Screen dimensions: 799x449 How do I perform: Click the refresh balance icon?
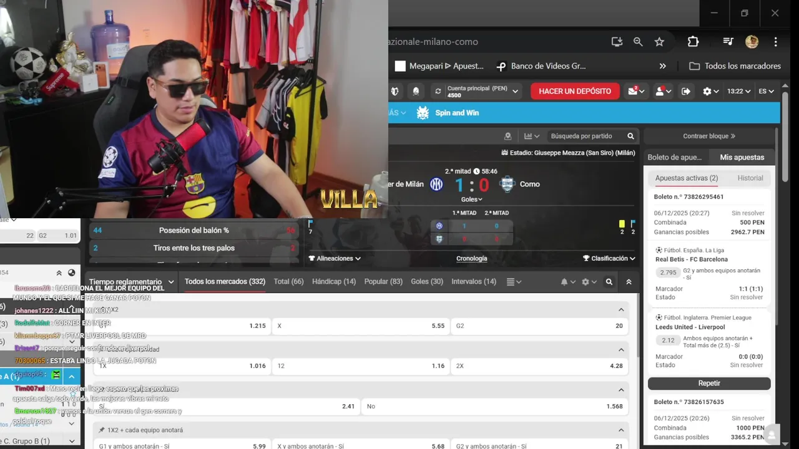438,91
